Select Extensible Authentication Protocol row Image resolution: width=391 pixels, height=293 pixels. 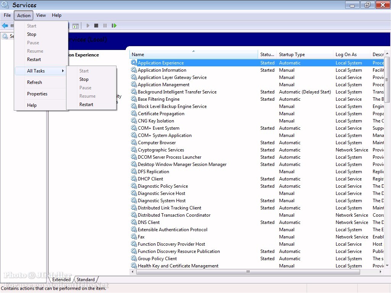coord(257,229)
